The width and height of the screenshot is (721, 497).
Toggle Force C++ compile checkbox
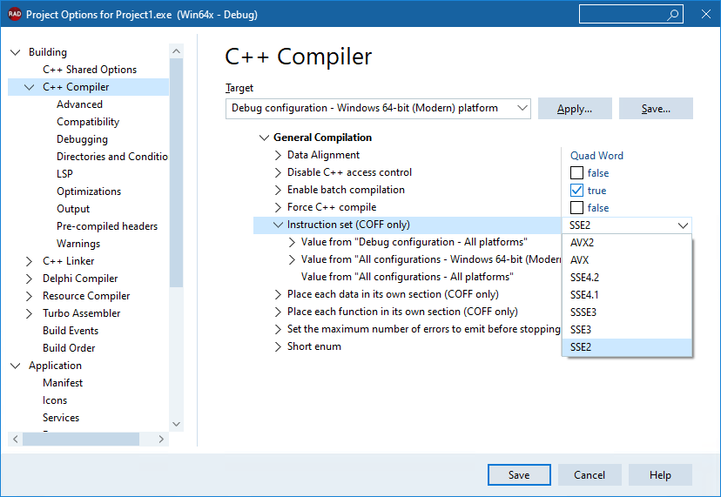click(576, 208)
